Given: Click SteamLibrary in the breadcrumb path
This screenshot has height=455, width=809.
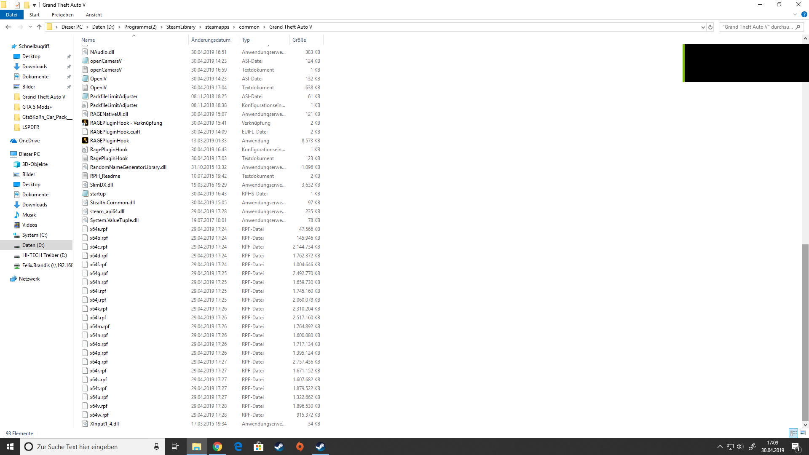Looking at the screenshot, I should click(x=181, y=27).
